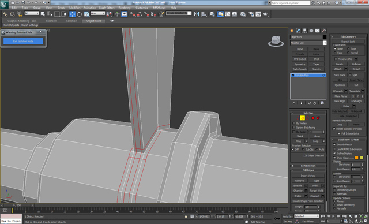The width and height of the screenshot is (369, 224).
Task: Click the Render teapot icon
Action: coord(265,14)
